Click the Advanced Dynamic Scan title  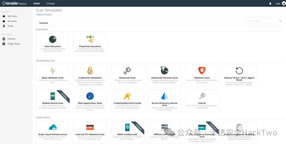pyautogui.click(x=164, y=78)
